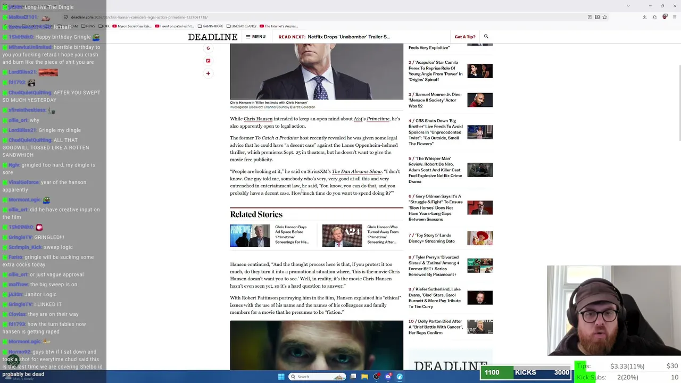Open thumbnail for Tyler Perry renewal story

click(480, 265)
